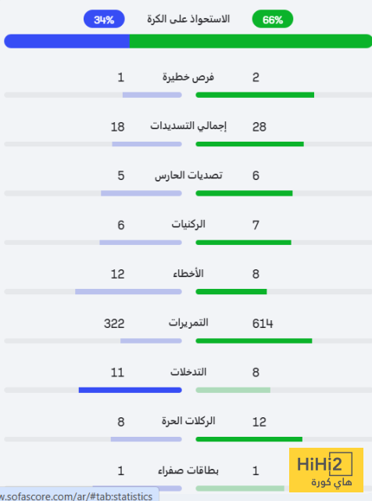
Task: Click the الركلات الحرة free kicks label
Action: [x=188, y=421]
